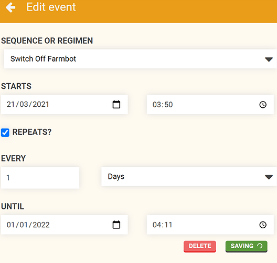Toggle repeat via the REPEATS? label text
The image size is (277, 263).
coord(32,132)
